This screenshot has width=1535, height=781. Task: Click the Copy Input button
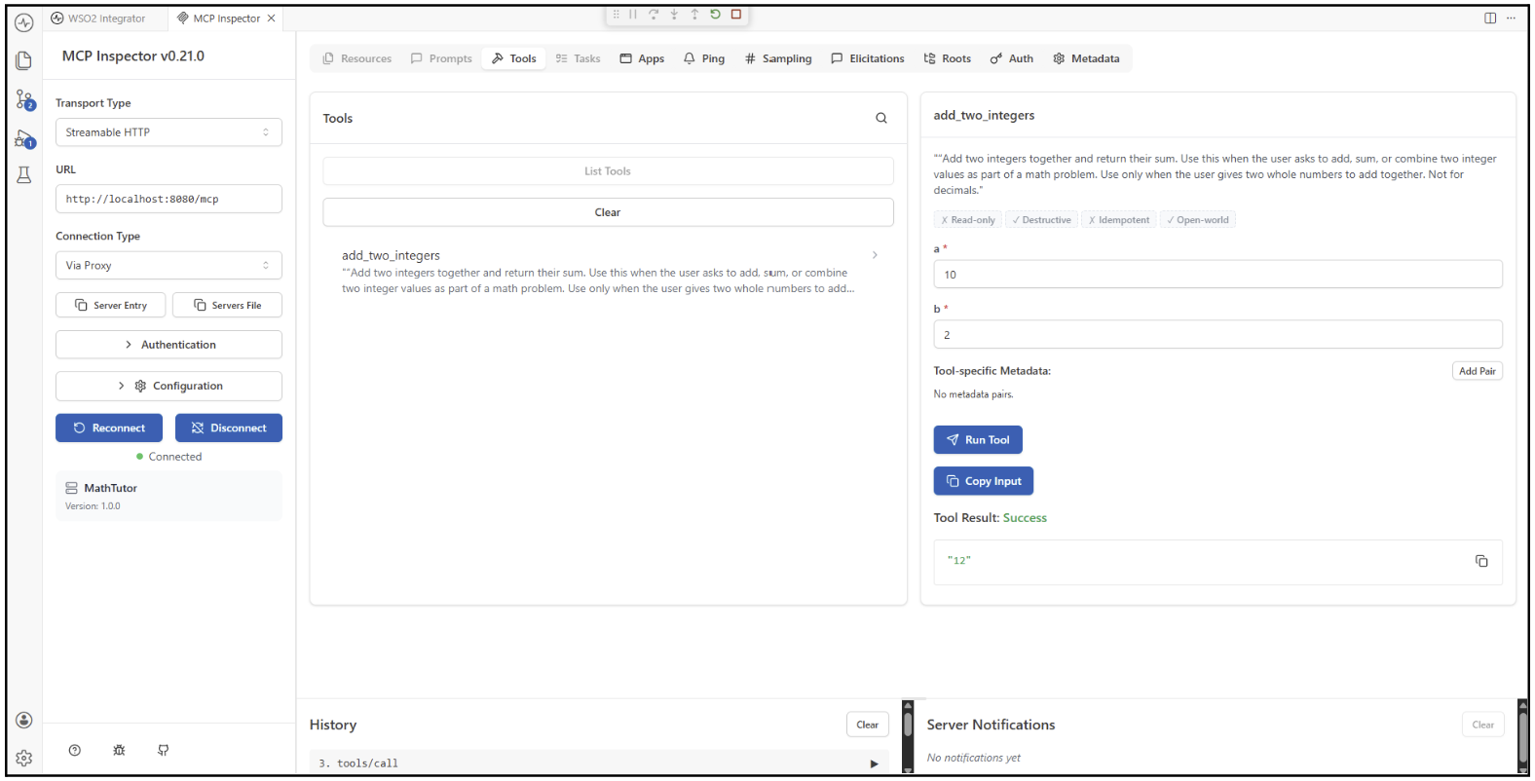click(984, 481)
